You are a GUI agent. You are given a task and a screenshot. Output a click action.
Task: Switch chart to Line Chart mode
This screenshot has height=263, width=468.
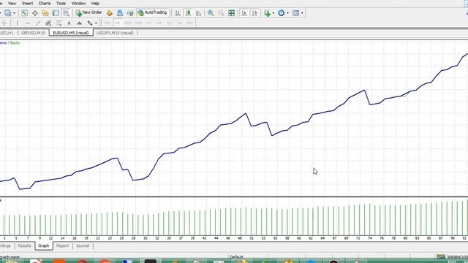[198, 13]
